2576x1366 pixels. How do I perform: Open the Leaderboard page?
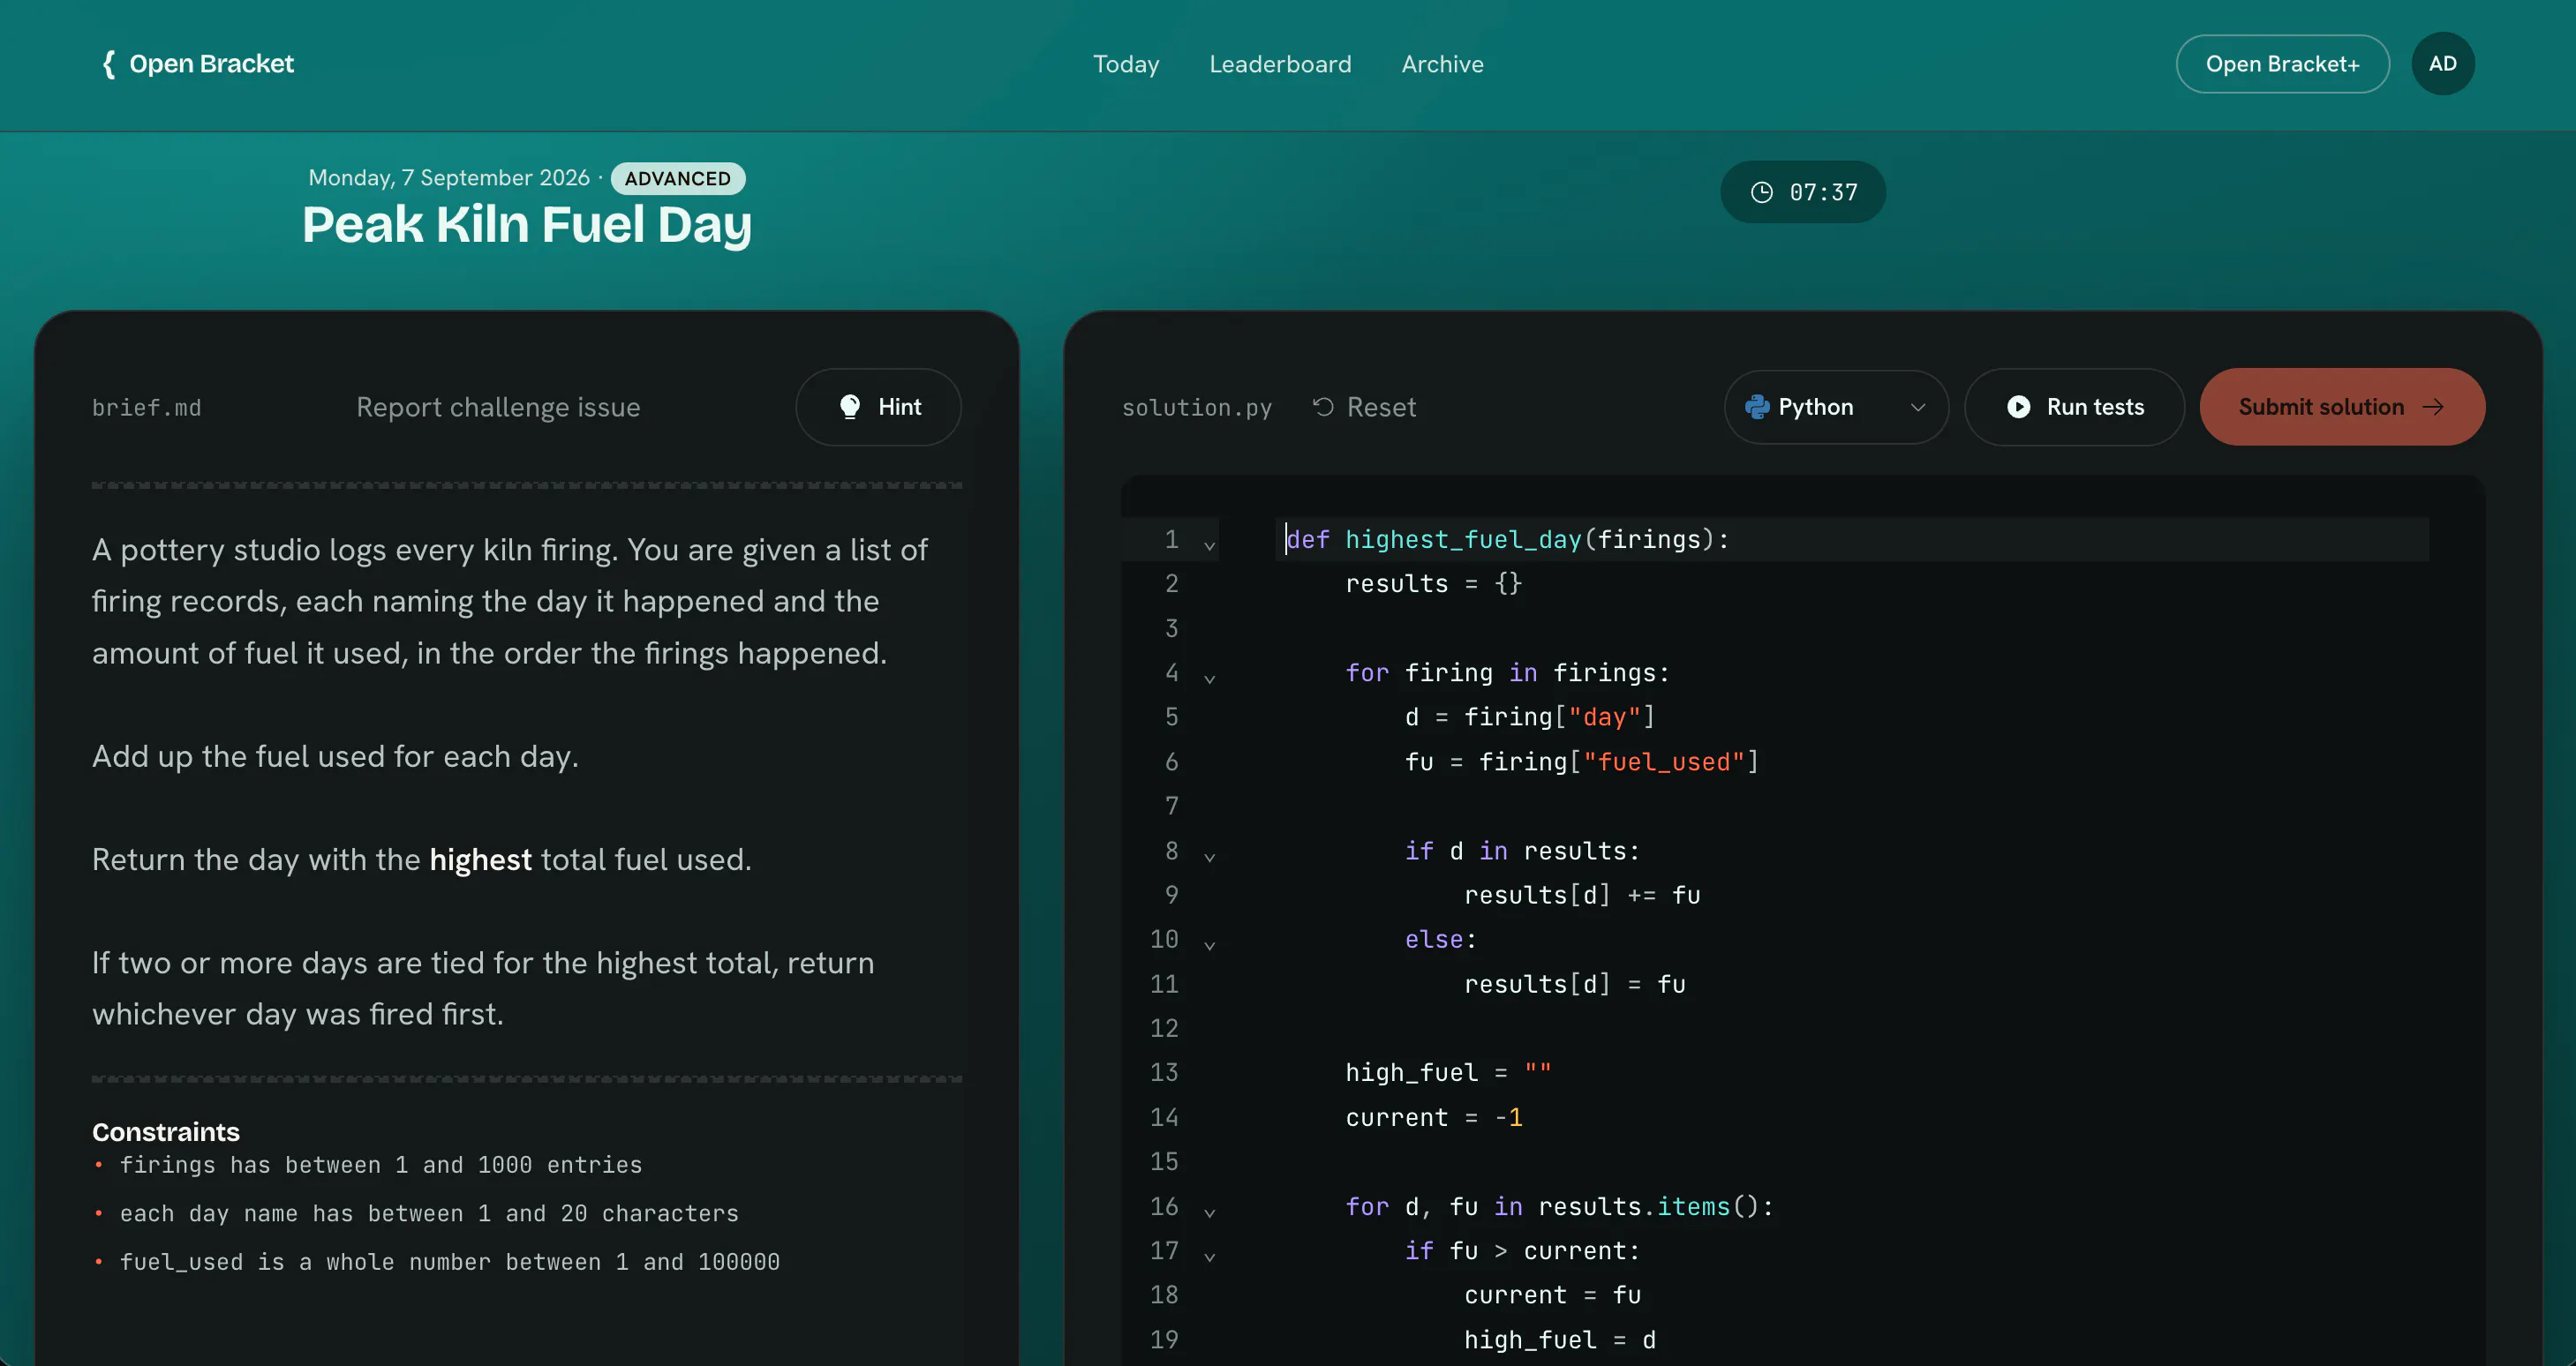tap(1280, 64)
